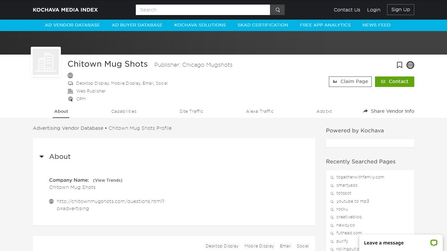This screenshot has width=447, height=251.
Task: Click the search magnifier button
Action: coord(277,10)
